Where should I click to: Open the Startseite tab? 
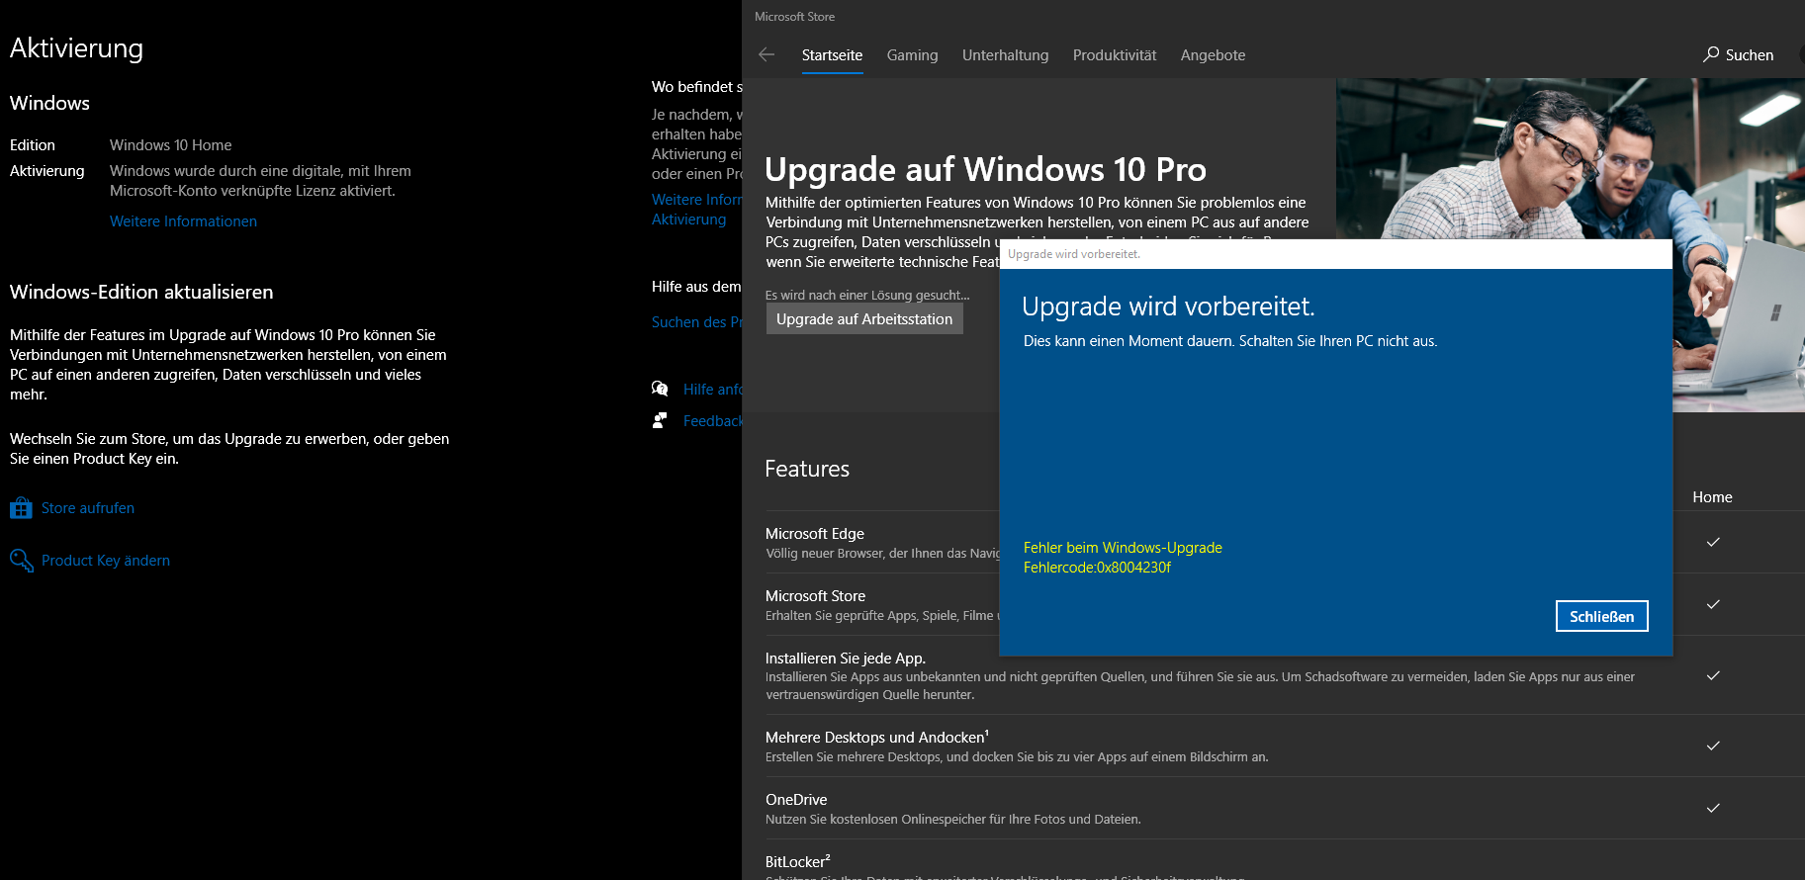tap(832, 55)
